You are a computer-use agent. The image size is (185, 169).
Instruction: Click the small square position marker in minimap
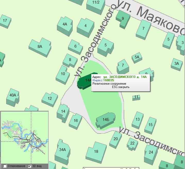click(31, 141)
